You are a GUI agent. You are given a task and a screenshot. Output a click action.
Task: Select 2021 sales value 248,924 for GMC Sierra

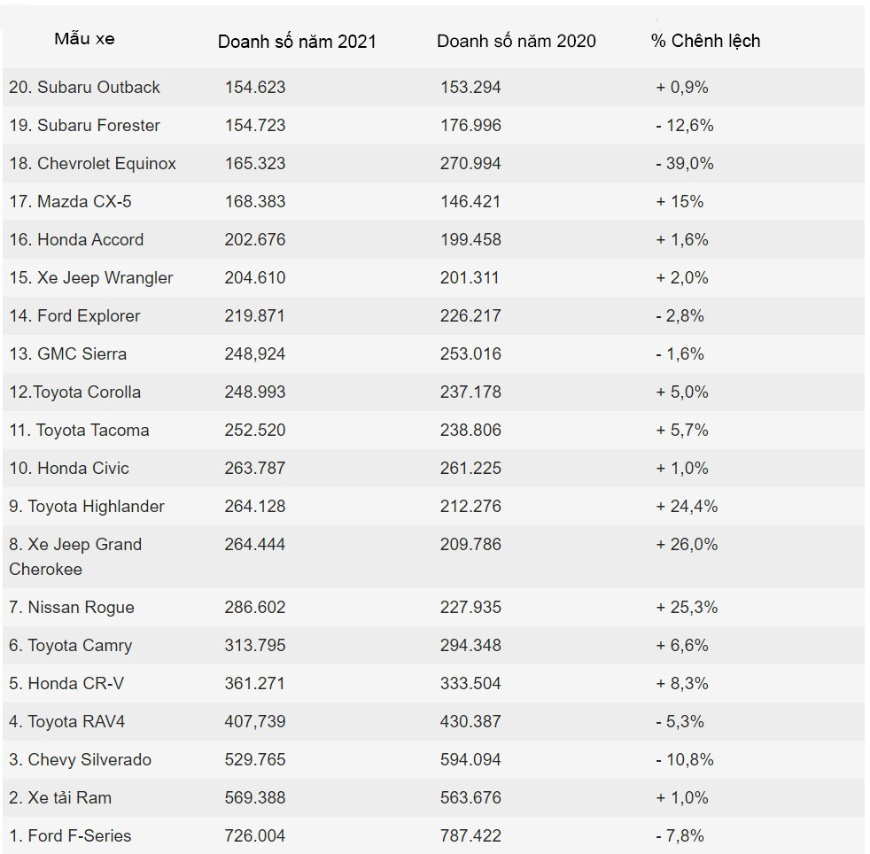coord(254,354)
